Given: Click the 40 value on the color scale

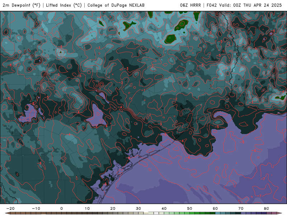Looking at the screenshot, I should pos(164,209).
